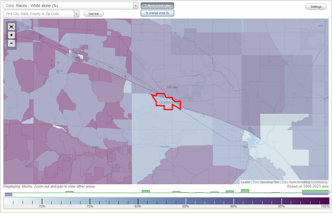Zoom in on the map
This screenshot has height=213, width=332.
[x=11, y=35]
